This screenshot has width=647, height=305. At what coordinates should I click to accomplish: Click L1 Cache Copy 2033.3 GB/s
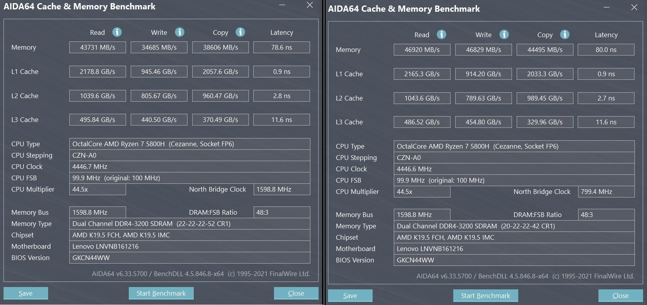click(x=545, y=74)
